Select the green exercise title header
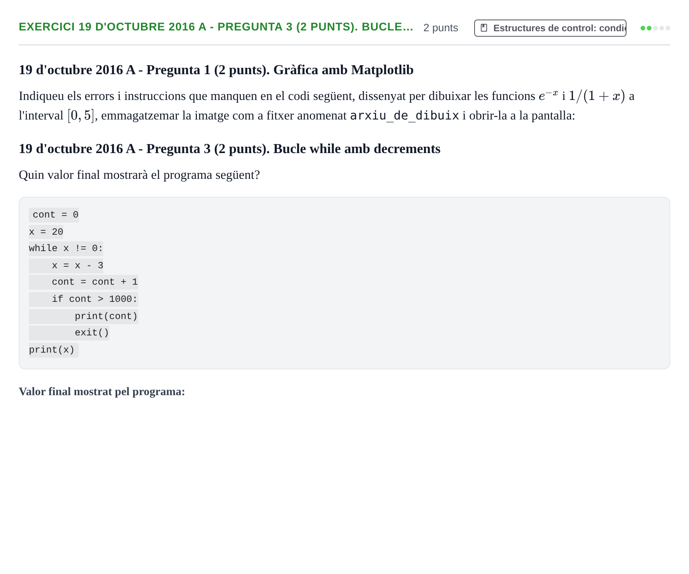This screenshot has height=574, width=689. pyautogui.click(x=216, y=27)
